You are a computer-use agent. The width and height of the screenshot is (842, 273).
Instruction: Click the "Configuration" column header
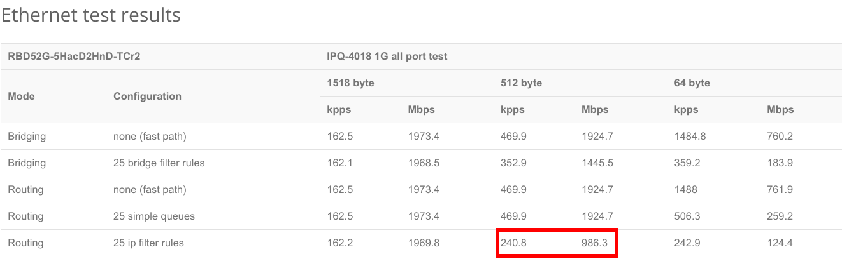pos(147,97)
